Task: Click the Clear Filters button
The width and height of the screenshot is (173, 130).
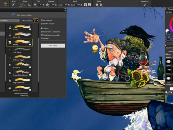Action: pyautogui.click(x=53, y=45)
